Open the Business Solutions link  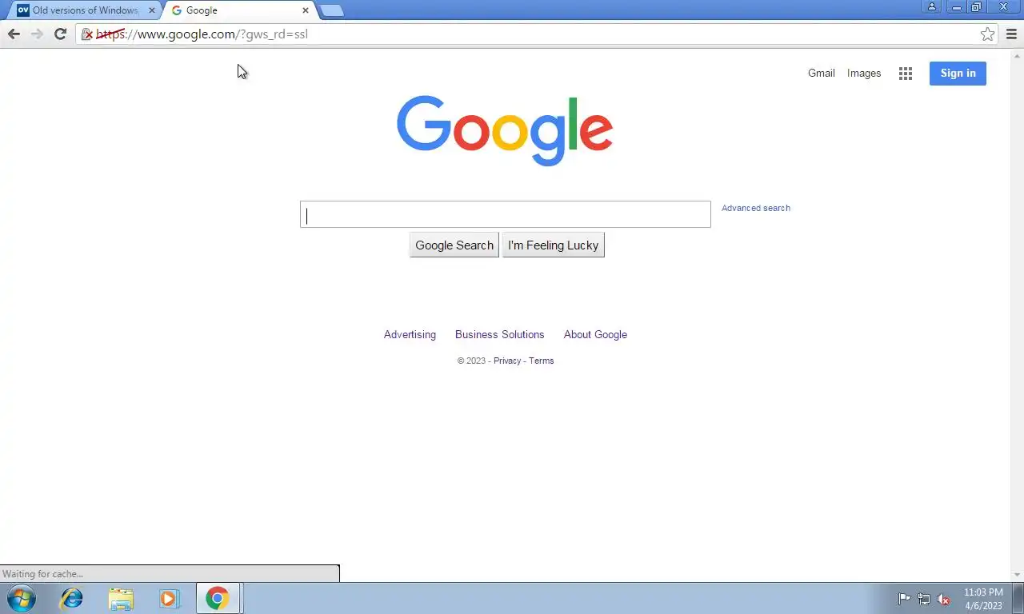(x=500, y=335)
